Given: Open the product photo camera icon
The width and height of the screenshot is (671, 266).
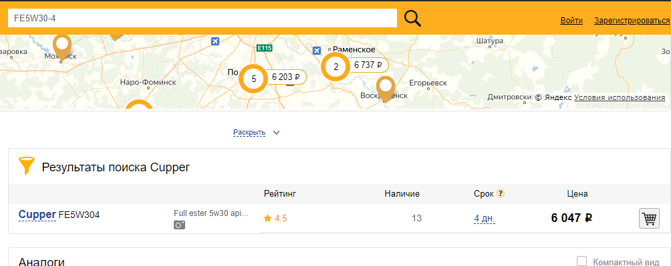Looking at the screenshot, I should tap(179, 225).
